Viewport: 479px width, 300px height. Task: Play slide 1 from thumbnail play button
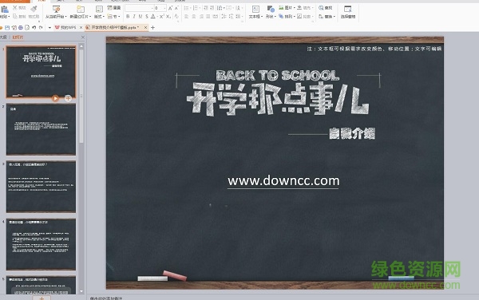coord(55,98)
